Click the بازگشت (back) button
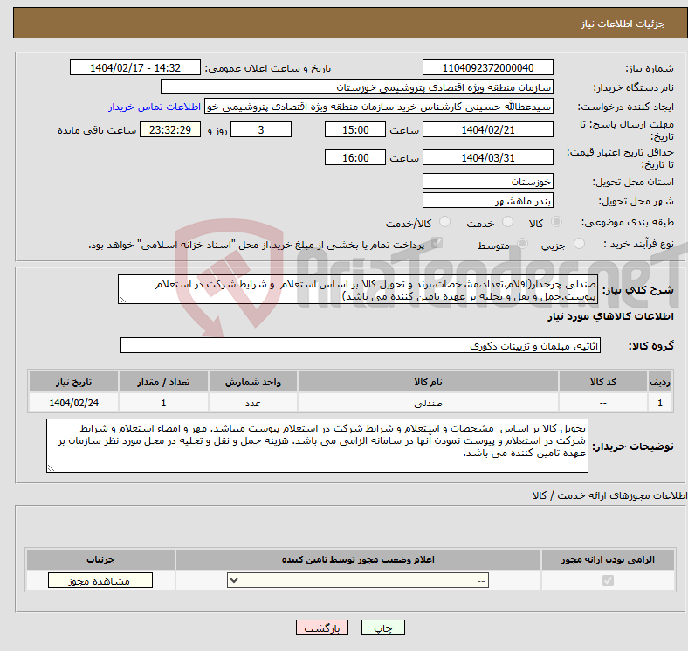This screenshot has width=688, height=651. 322,627
